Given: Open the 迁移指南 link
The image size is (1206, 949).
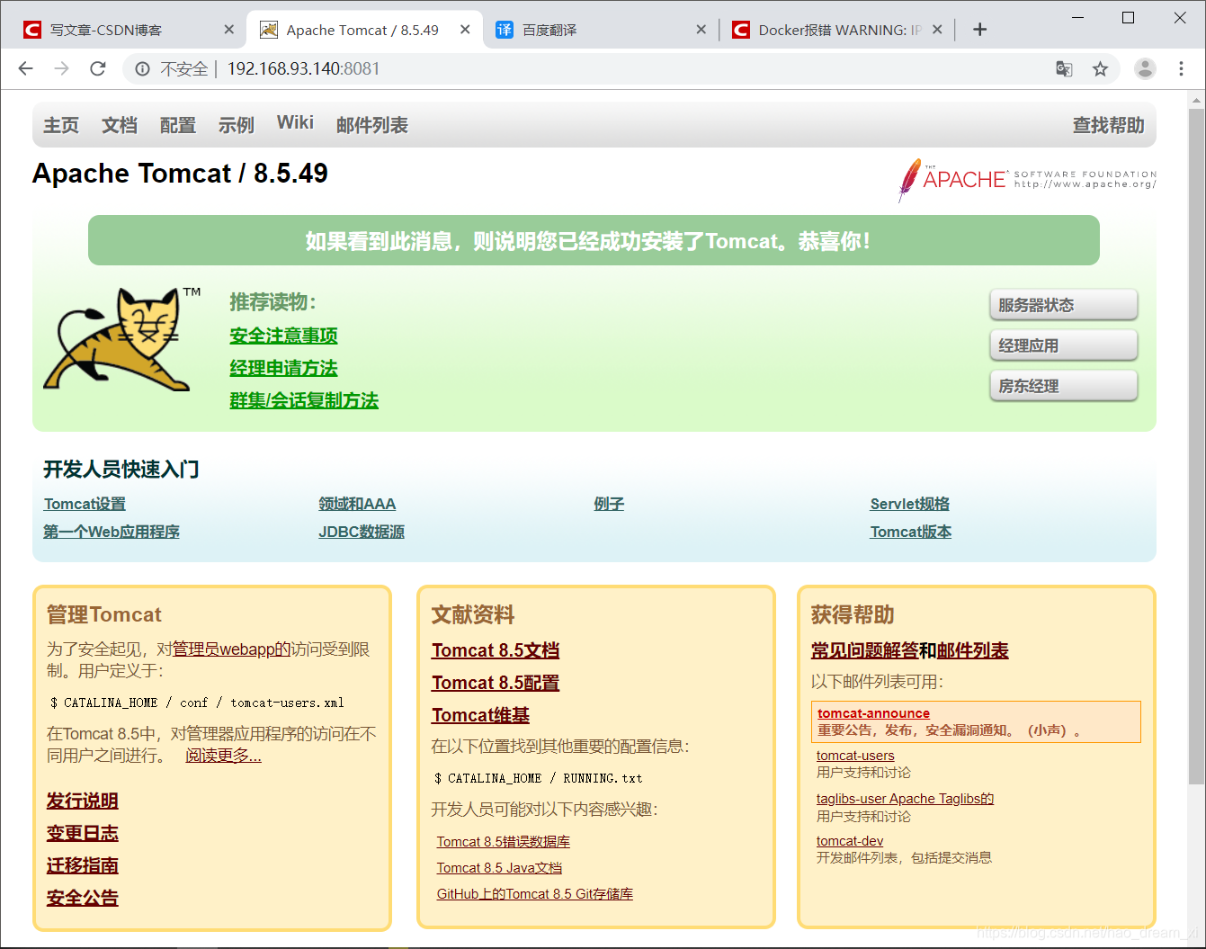Looking at the screenshot, I should 83,865.
